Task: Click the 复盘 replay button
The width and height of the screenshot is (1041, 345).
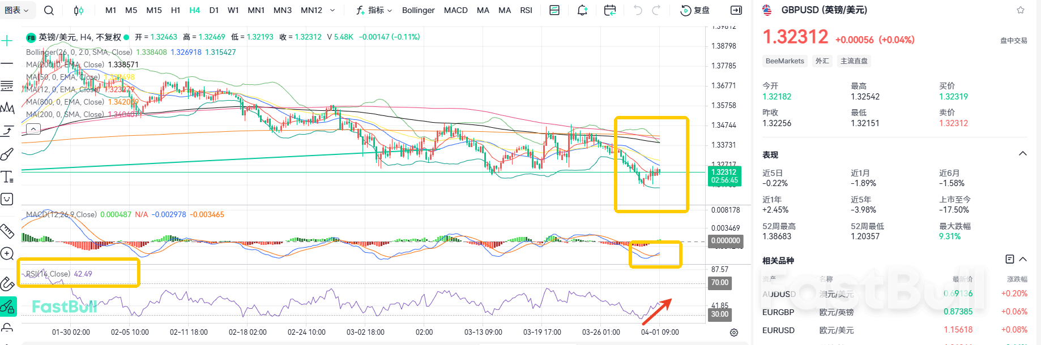Action: [696, 10]
